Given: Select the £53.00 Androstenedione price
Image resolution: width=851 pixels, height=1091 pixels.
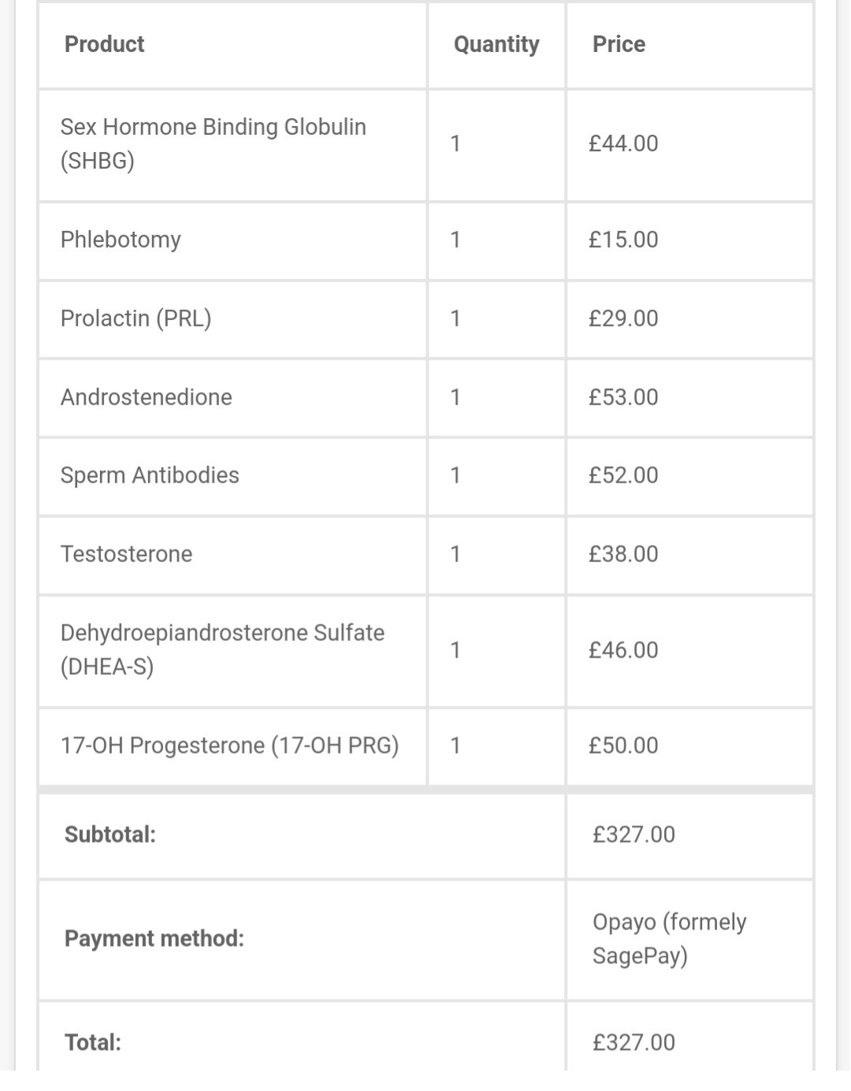Looking at the screenshot, I should click(x=623, y=397).
